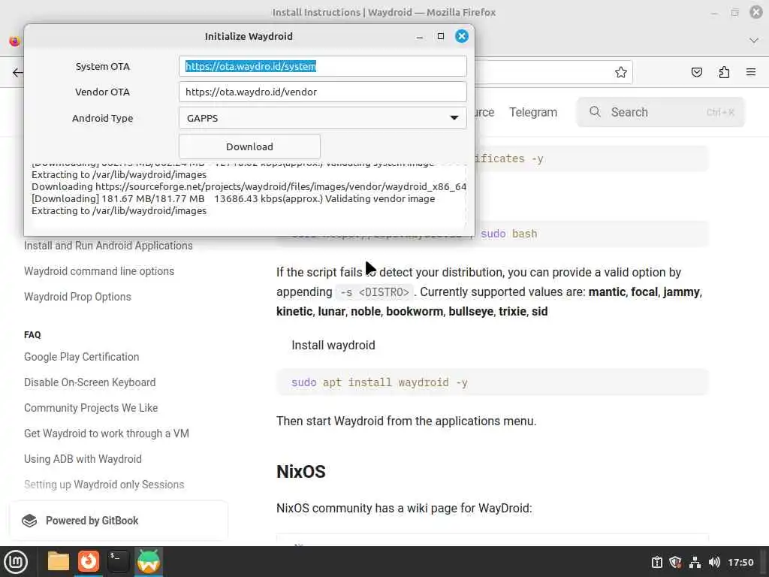Click the 'sudo apt install waydroid -y' code
The width and height of the screenshot is (769, 577).
(x=379, y=382)
